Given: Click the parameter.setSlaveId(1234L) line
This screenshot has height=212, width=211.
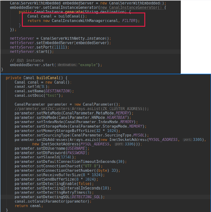Looking at the screenshot, I should [45, 157].
